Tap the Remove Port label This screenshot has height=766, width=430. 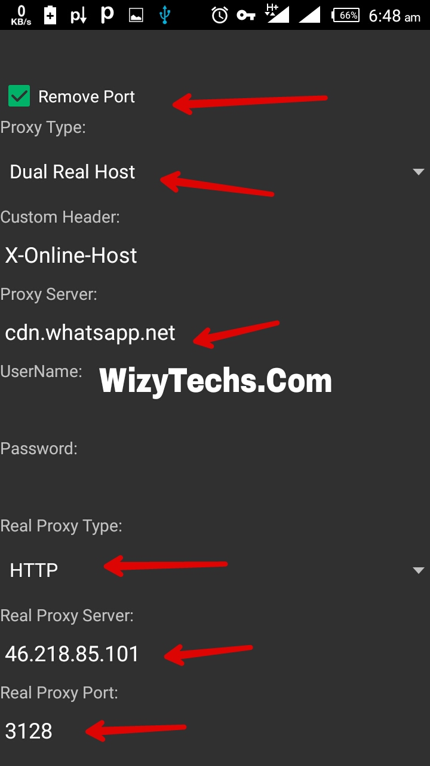click(x=87, y=97)
